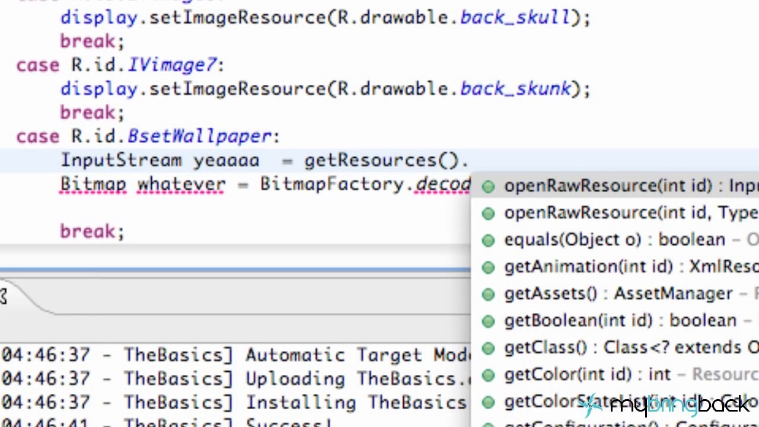Image resolution: width=759 pixels, height=427 pixels.
Task: Click green icon beside first openRawResource
Action: point(488,187)
